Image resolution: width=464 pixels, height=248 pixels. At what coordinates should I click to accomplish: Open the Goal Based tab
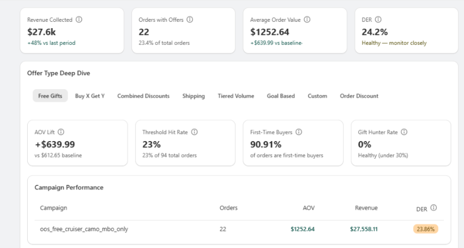(x=281, y=96)
